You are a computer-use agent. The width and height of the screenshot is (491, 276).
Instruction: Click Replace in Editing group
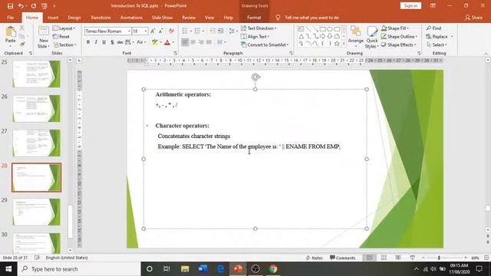(x=437, y=37)
